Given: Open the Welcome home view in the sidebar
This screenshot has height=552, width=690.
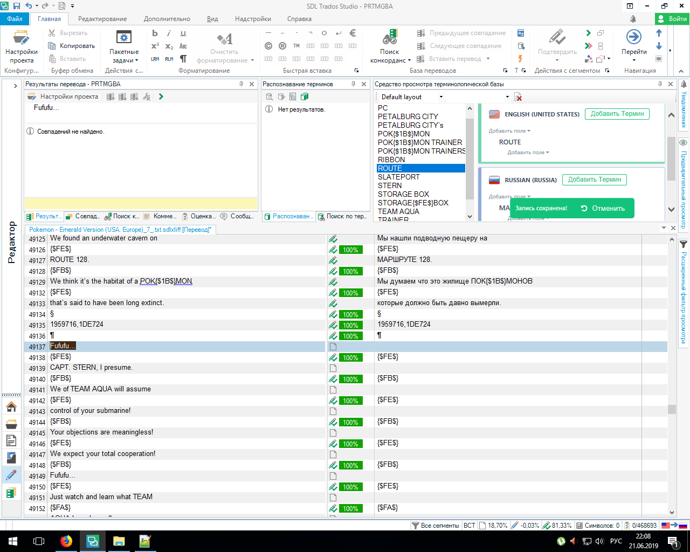Looking at the screenshot, I should [11, 407].
